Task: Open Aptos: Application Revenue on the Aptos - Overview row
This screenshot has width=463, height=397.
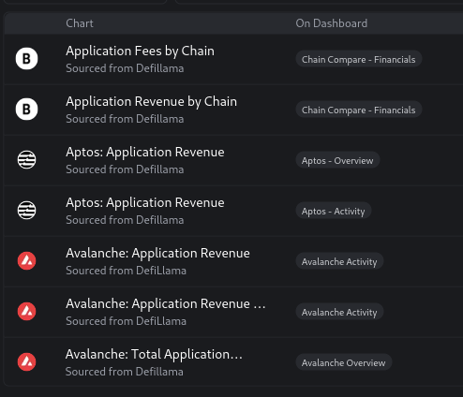Action: tap(145, 153)
